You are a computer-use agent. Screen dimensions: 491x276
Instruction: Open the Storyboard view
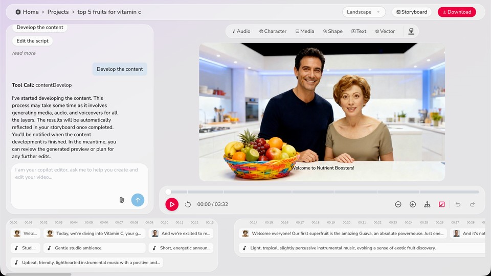point(411,12)
